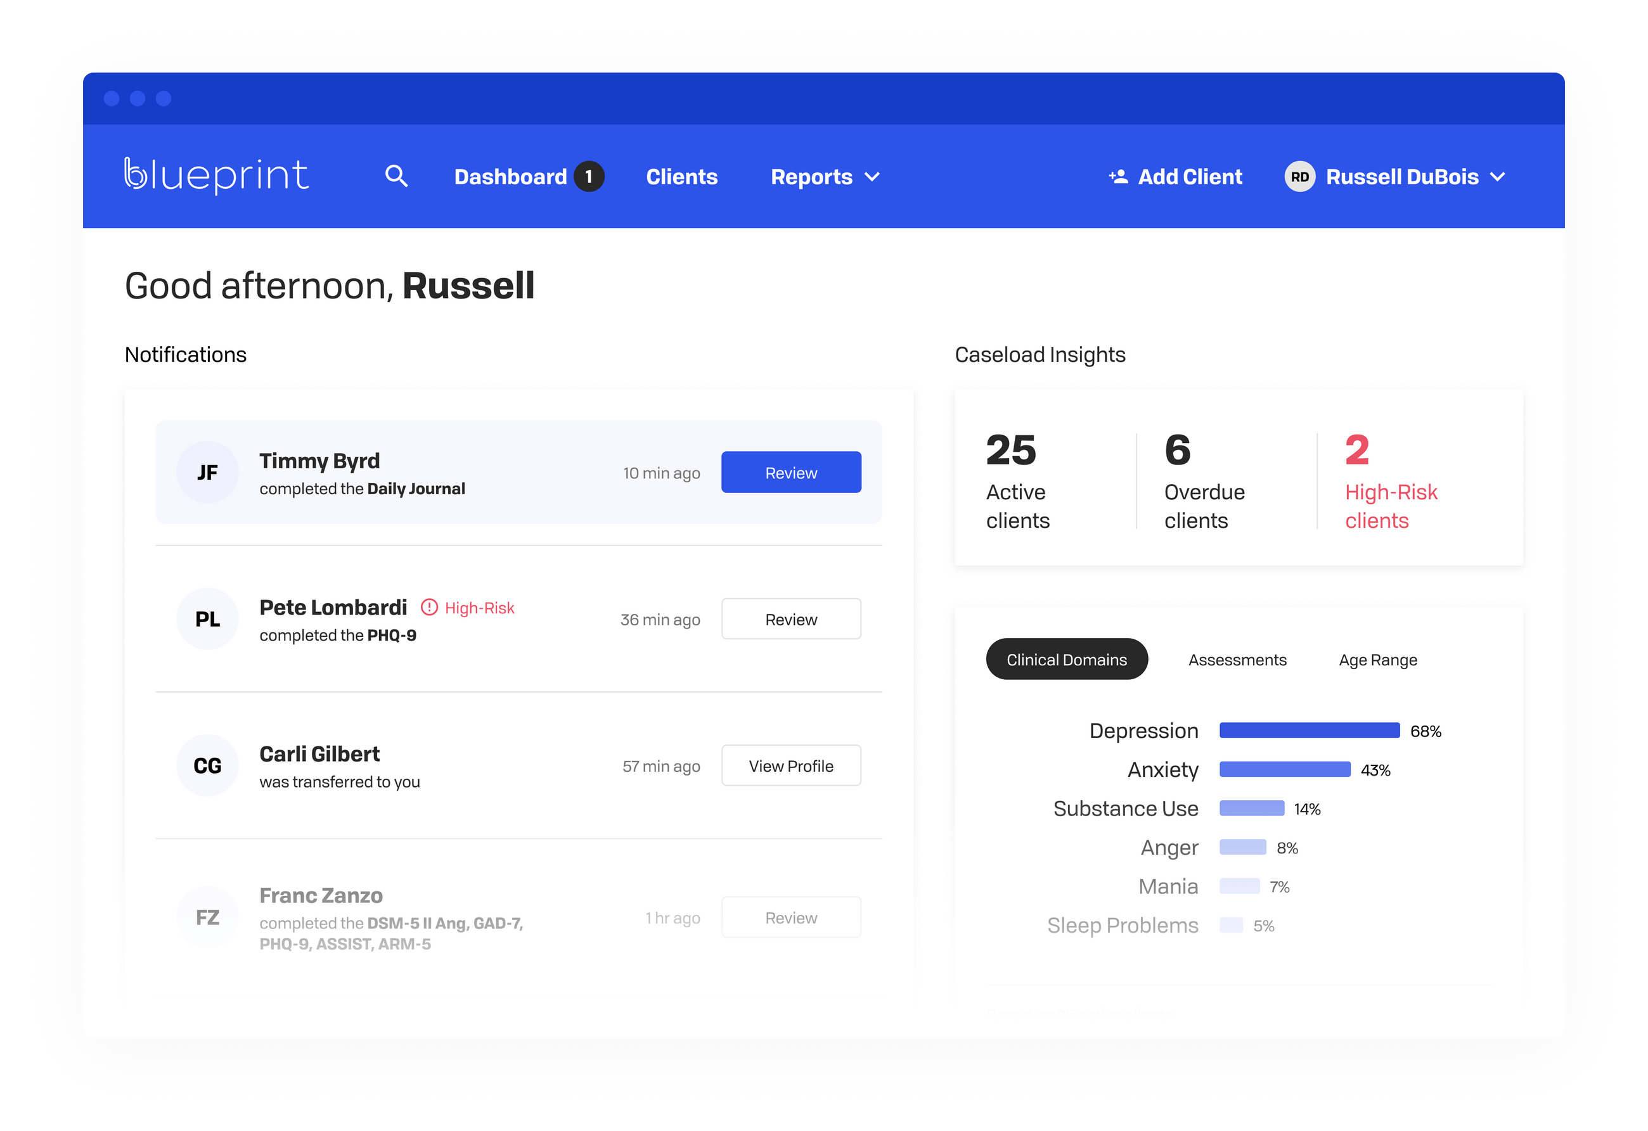
Task: Click the High-Risk warning icon beside Pete Lombardi
Action: (x=429, y=607)
